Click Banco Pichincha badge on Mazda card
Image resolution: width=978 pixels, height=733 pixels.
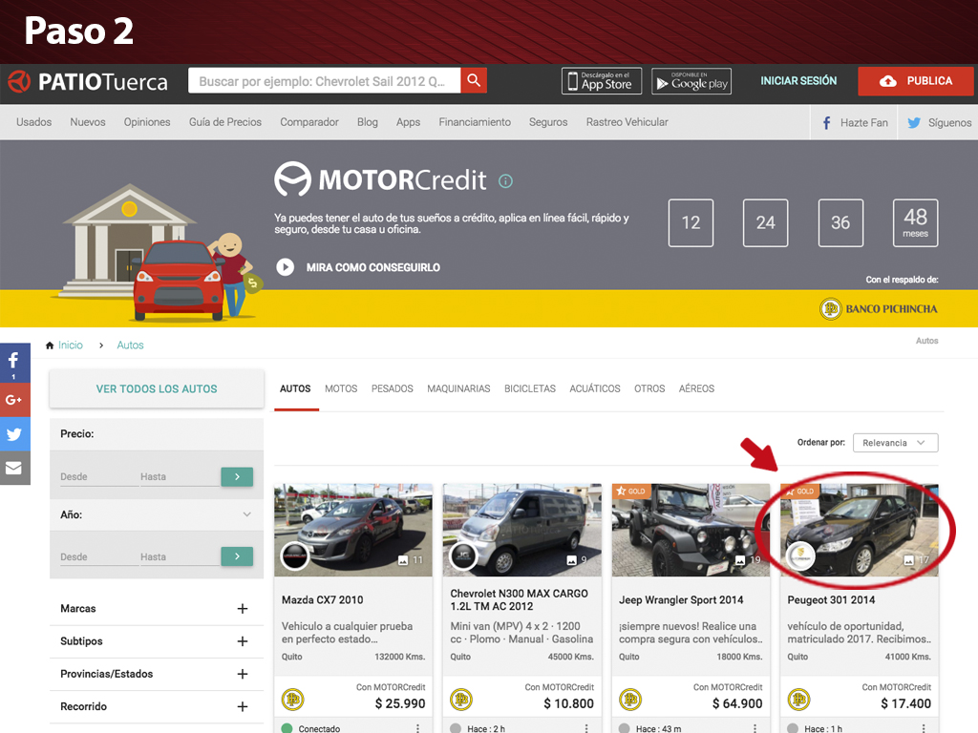tap(292, 700)
